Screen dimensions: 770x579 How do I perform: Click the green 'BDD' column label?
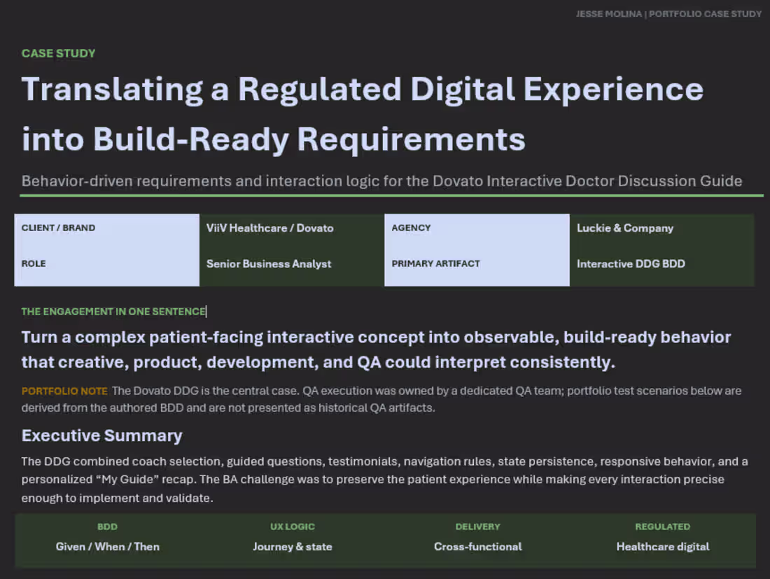point(107,526)
